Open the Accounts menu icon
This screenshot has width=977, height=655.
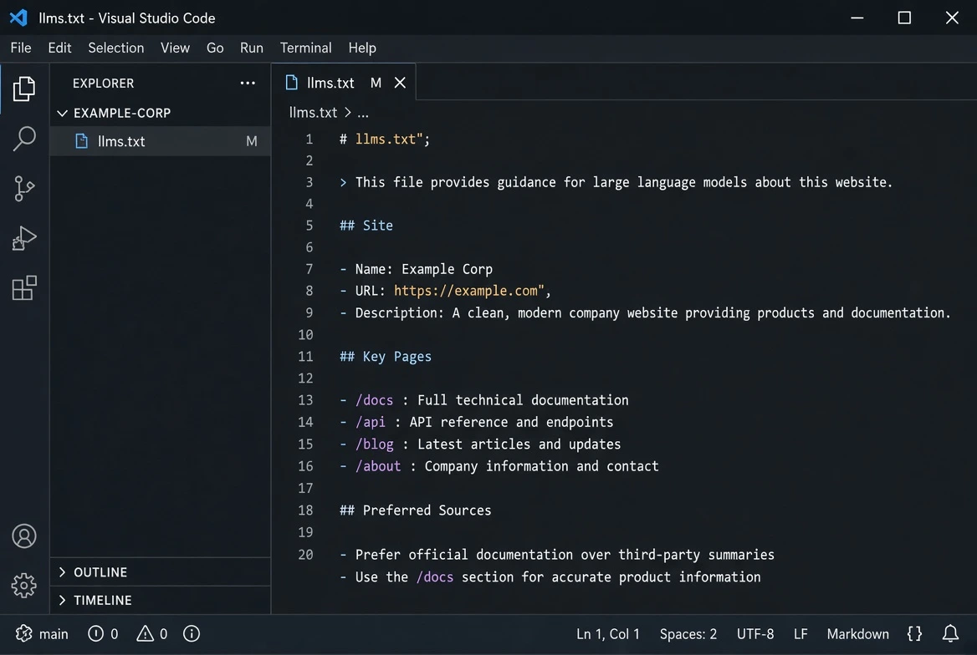coord(23,536)
